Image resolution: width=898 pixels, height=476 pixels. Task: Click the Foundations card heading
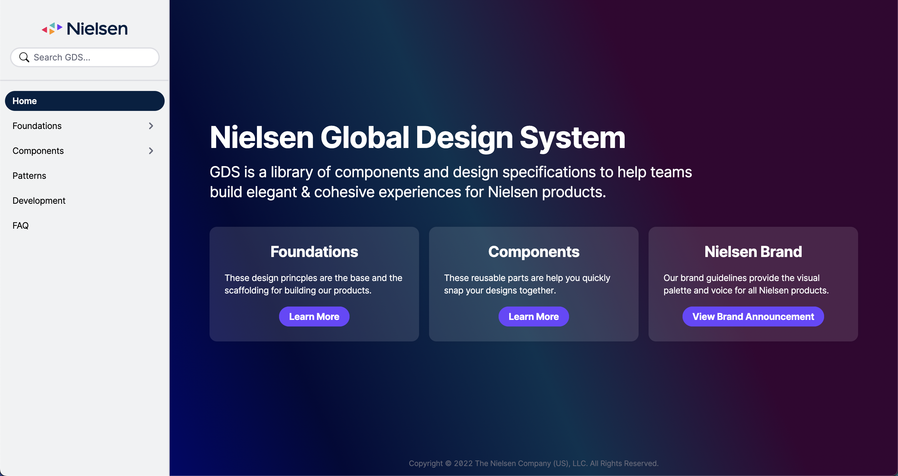pos(314,252)
